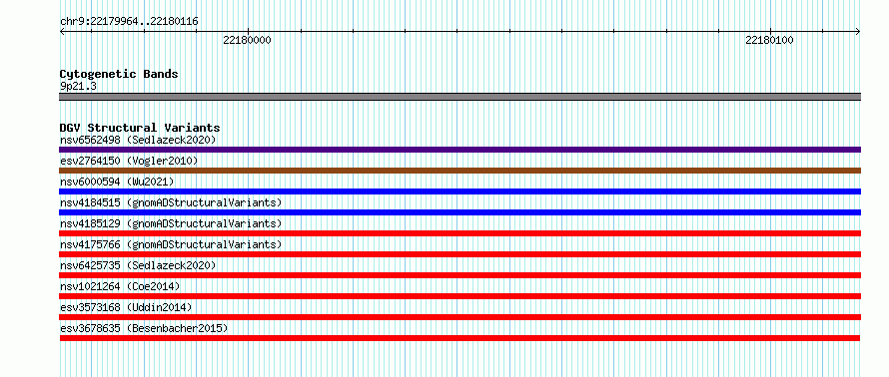This screenshot has height=377, width=889.
Task: Click the esv3678635 (Besenbacher2015) label
Action: click(144, 328)
